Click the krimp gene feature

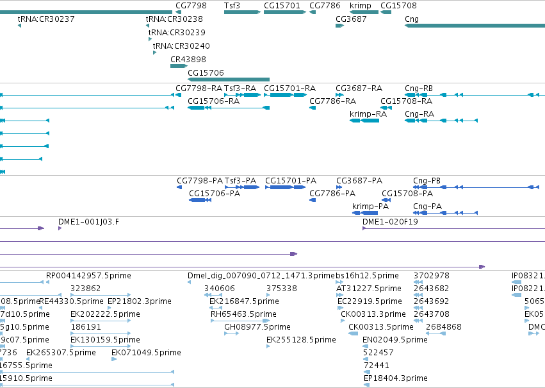click(364, 12)
